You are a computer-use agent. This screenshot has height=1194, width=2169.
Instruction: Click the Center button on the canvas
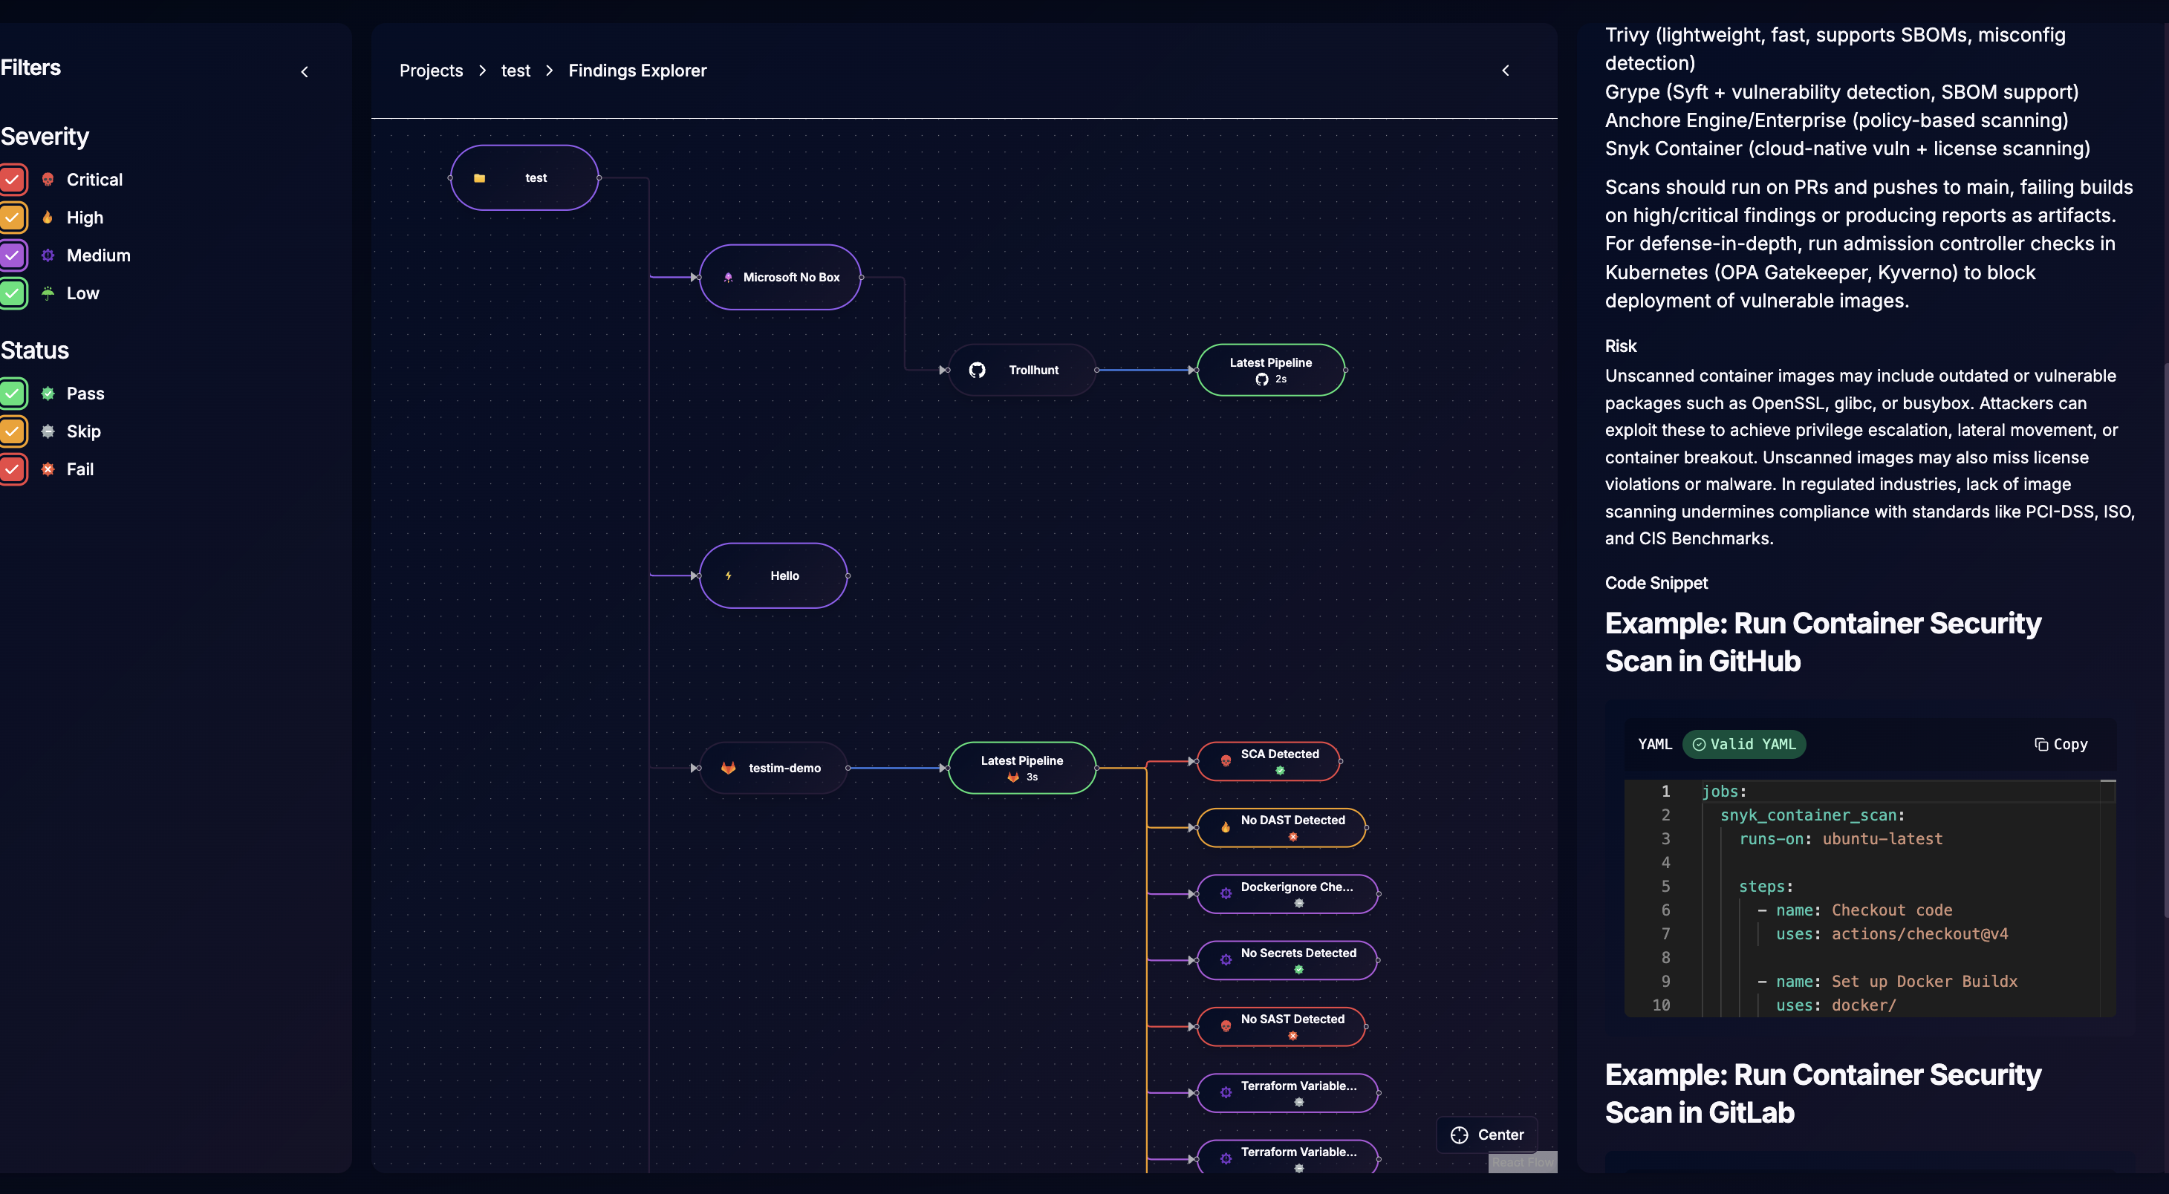[x=1487, y=1135]
